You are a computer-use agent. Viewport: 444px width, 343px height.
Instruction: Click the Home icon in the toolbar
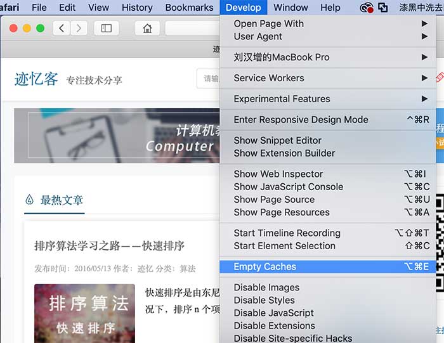pos(147,29)
